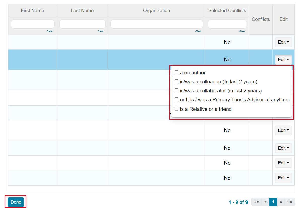Select the Primary Thesis Advisor checkbox

[x=176, y=99]
